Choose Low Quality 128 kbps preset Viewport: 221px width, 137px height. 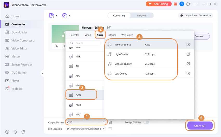[x=149, y=74]
